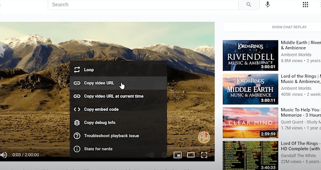
Task: Enable miniplayer mode in the player
Action: (x=178, y=155)
